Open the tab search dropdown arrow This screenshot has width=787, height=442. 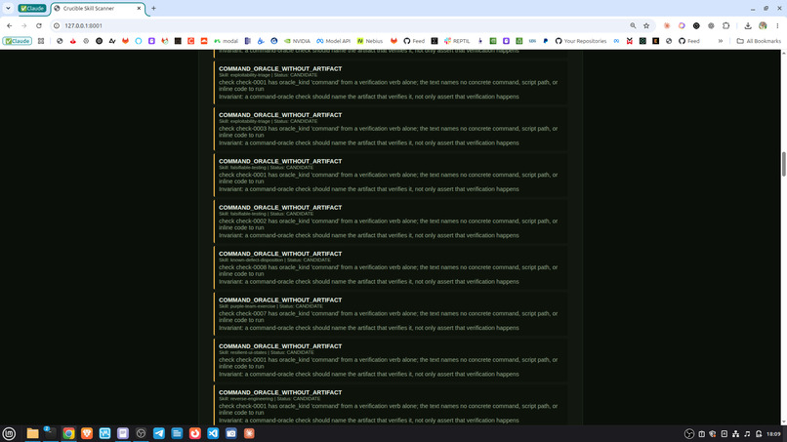[8, 8]
